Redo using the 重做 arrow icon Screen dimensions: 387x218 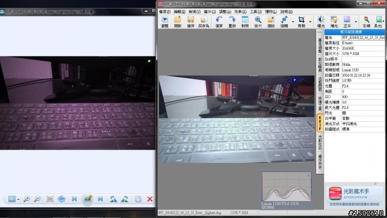[x=232, y=22]
